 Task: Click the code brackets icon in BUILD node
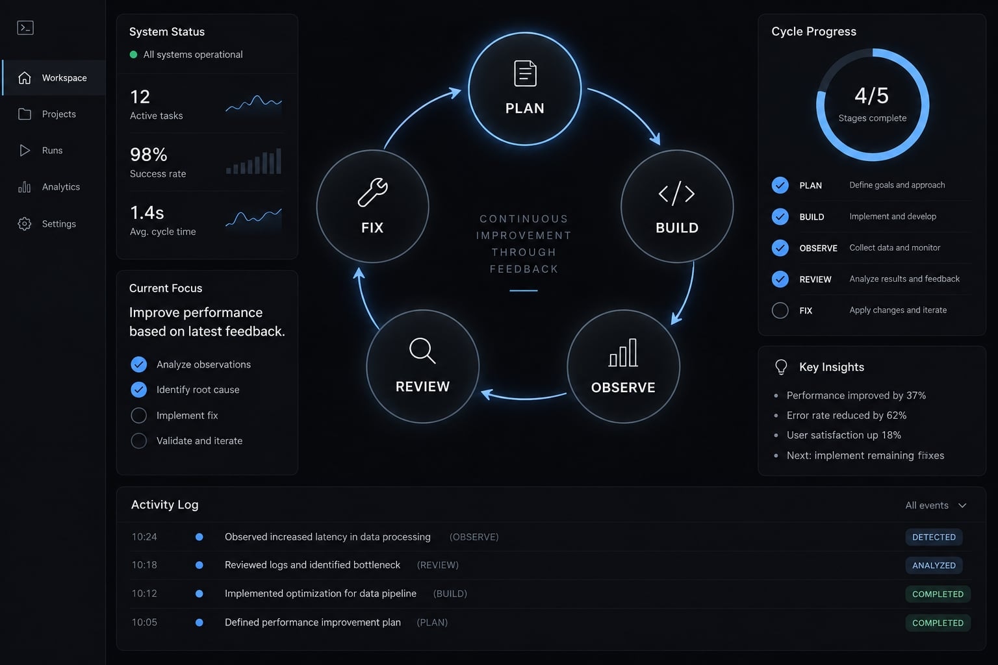tap(676, 194)
